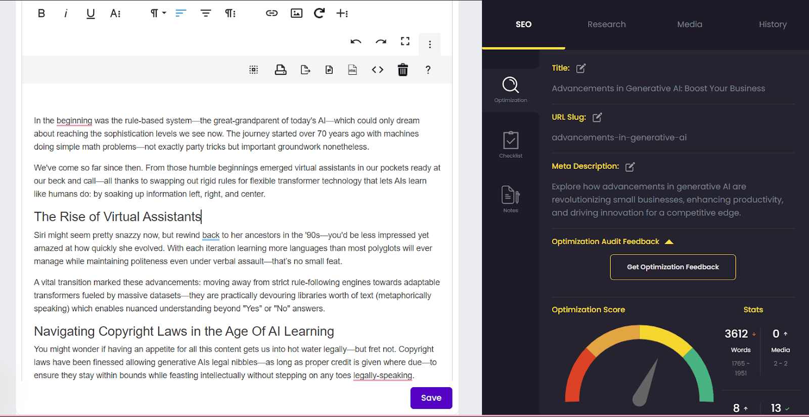Select center text alignment icon
Viewport: 809px width, 417px height.
coord(206,14)
